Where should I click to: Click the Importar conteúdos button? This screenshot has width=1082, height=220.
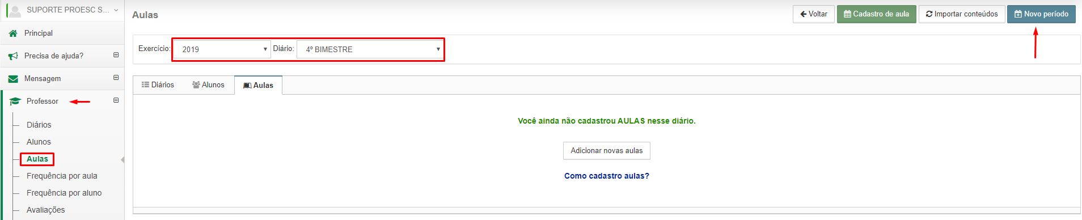[x=962, y=14]
